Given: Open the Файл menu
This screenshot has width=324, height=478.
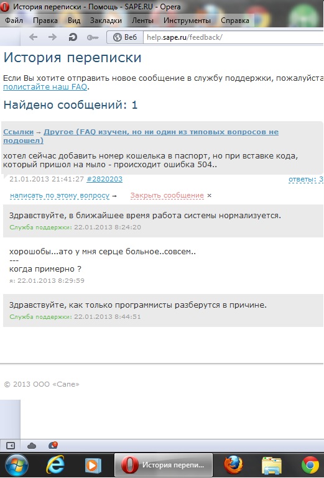Looking at the screenshot, I should (14, 21).
